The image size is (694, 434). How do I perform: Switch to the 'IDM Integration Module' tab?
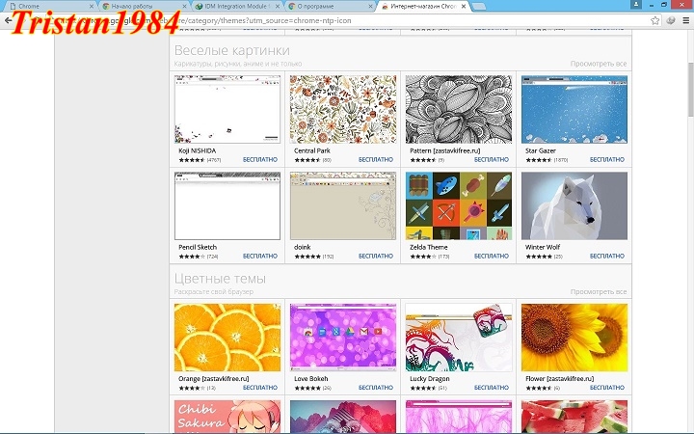238,6
